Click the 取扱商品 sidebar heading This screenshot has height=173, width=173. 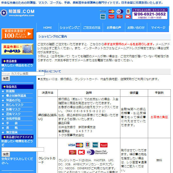tap(17, 87)
